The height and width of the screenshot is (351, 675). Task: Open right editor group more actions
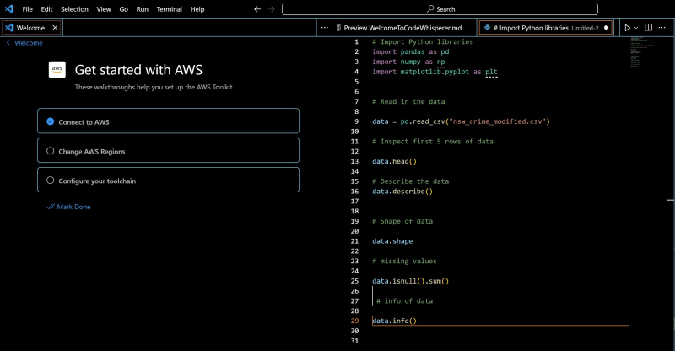662,28
